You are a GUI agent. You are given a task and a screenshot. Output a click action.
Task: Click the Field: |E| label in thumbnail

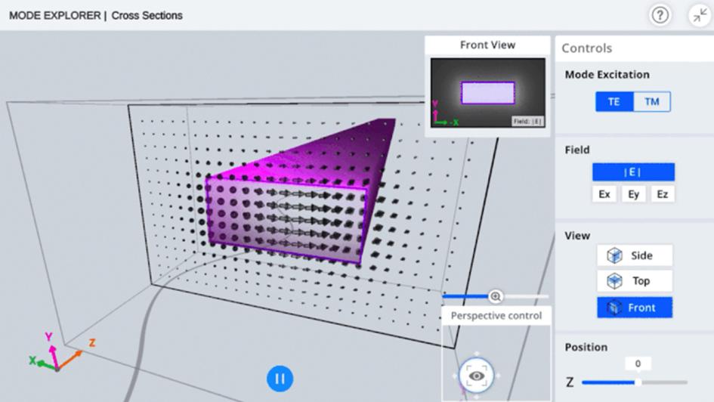pos(527,121)
